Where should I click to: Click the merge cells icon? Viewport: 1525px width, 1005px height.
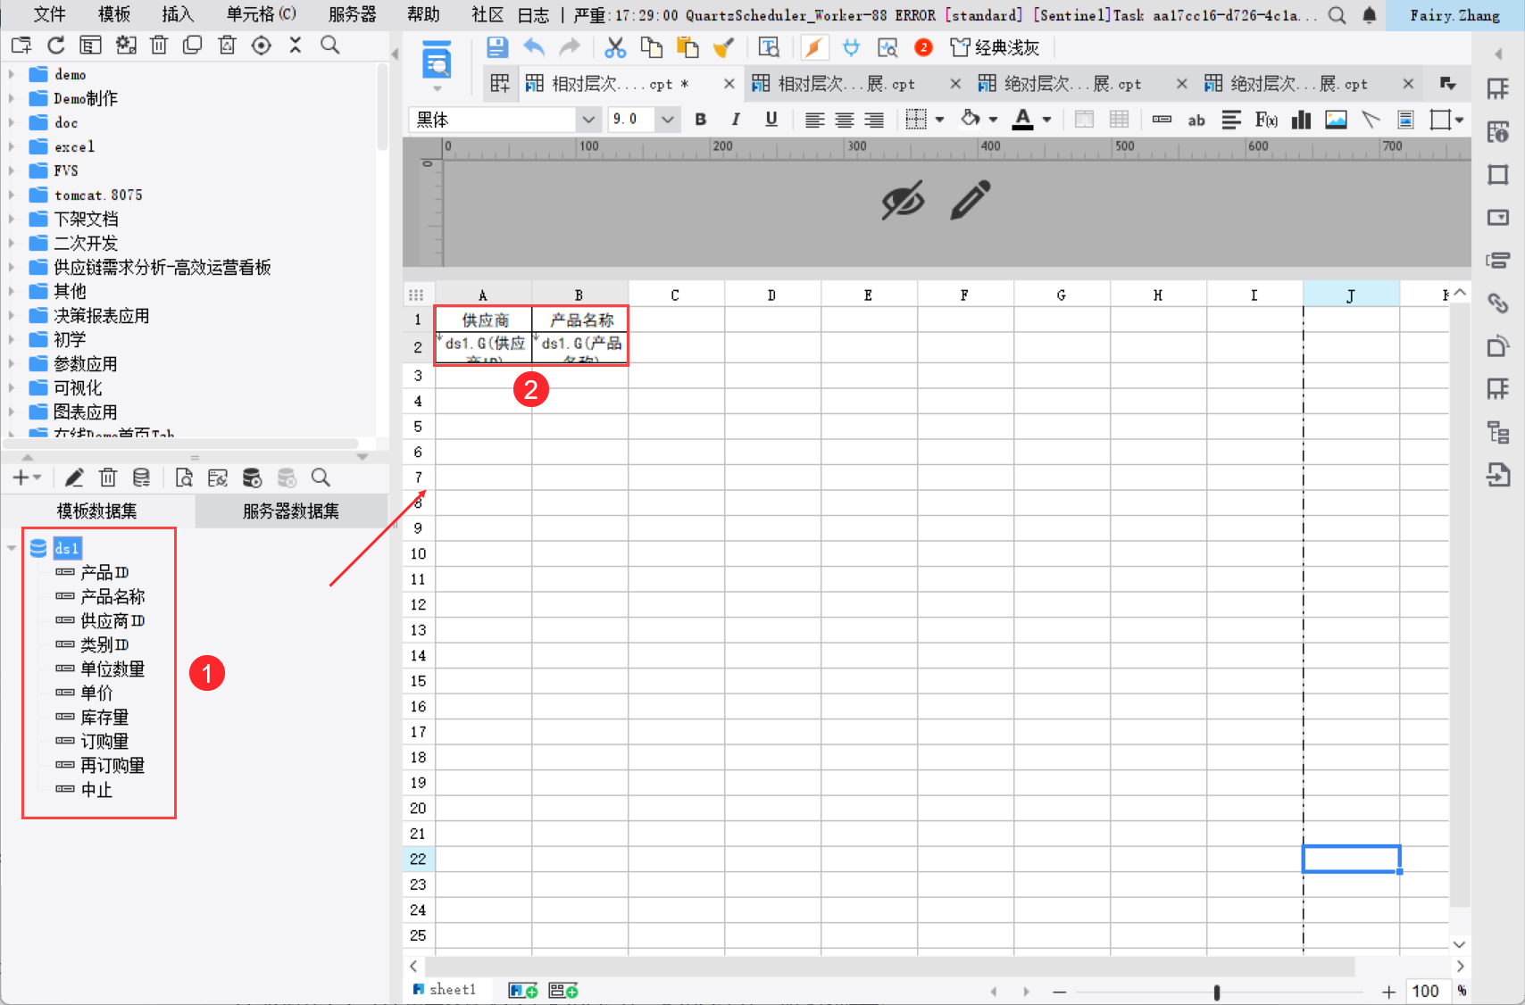pyautogui.click(x=1084, y=120)
